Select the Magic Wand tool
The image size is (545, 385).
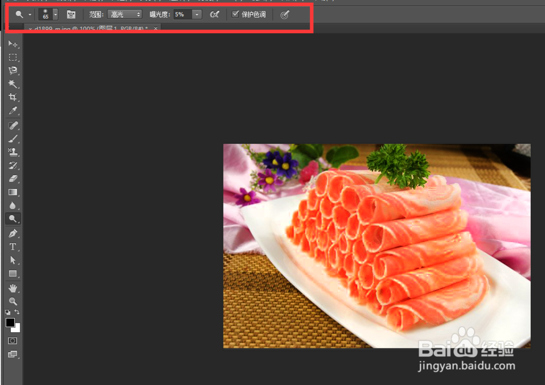coord(13,84)
